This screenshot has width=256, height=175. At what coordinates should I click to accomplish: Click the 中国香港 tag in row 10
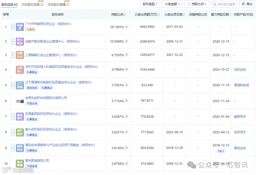click(x=32, y=166)
